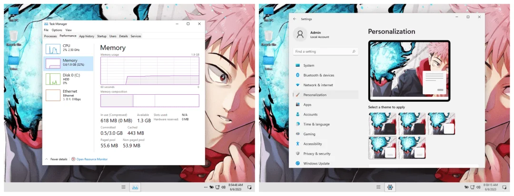
Task: Open the Options menu in Task Manager
Action: (57, 30)
